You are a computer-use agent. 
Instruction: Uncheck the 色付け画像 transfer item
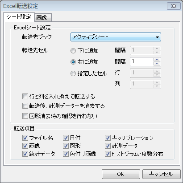(66, 154)
